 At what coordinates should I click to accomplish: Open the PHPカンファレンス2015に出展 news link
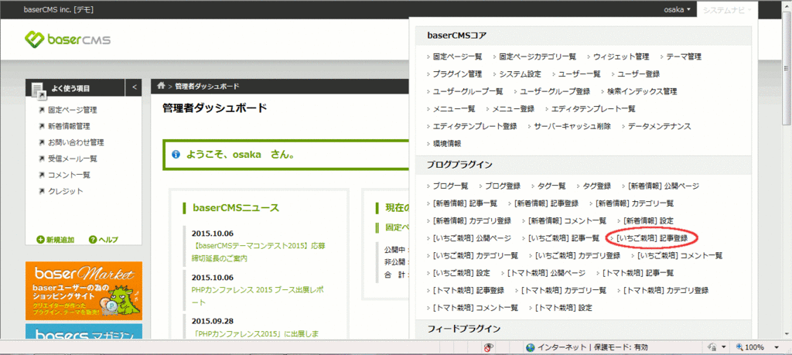255,333
